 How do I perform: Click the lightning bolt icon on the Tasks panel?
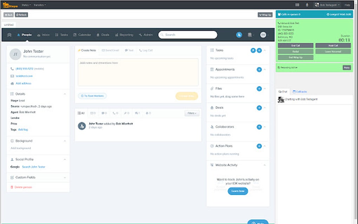click(x=252, y=50)
